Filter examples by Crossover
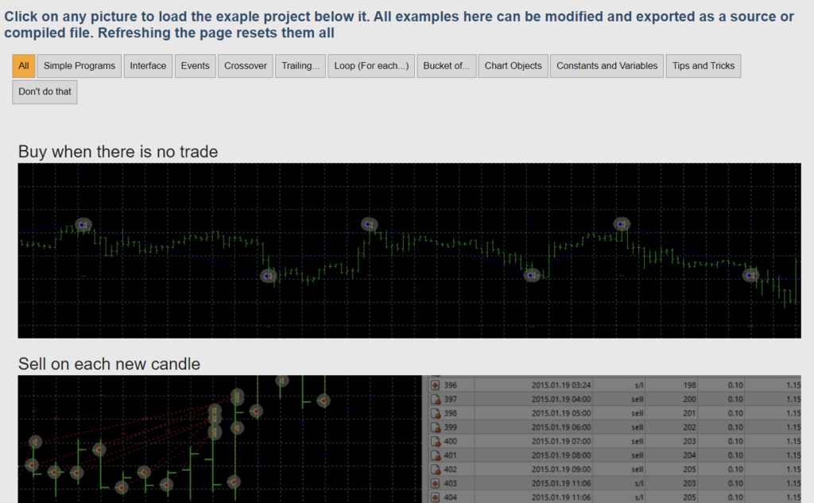Screen dimensions: 814x503 pyautogui.click(x=246, y=66)
